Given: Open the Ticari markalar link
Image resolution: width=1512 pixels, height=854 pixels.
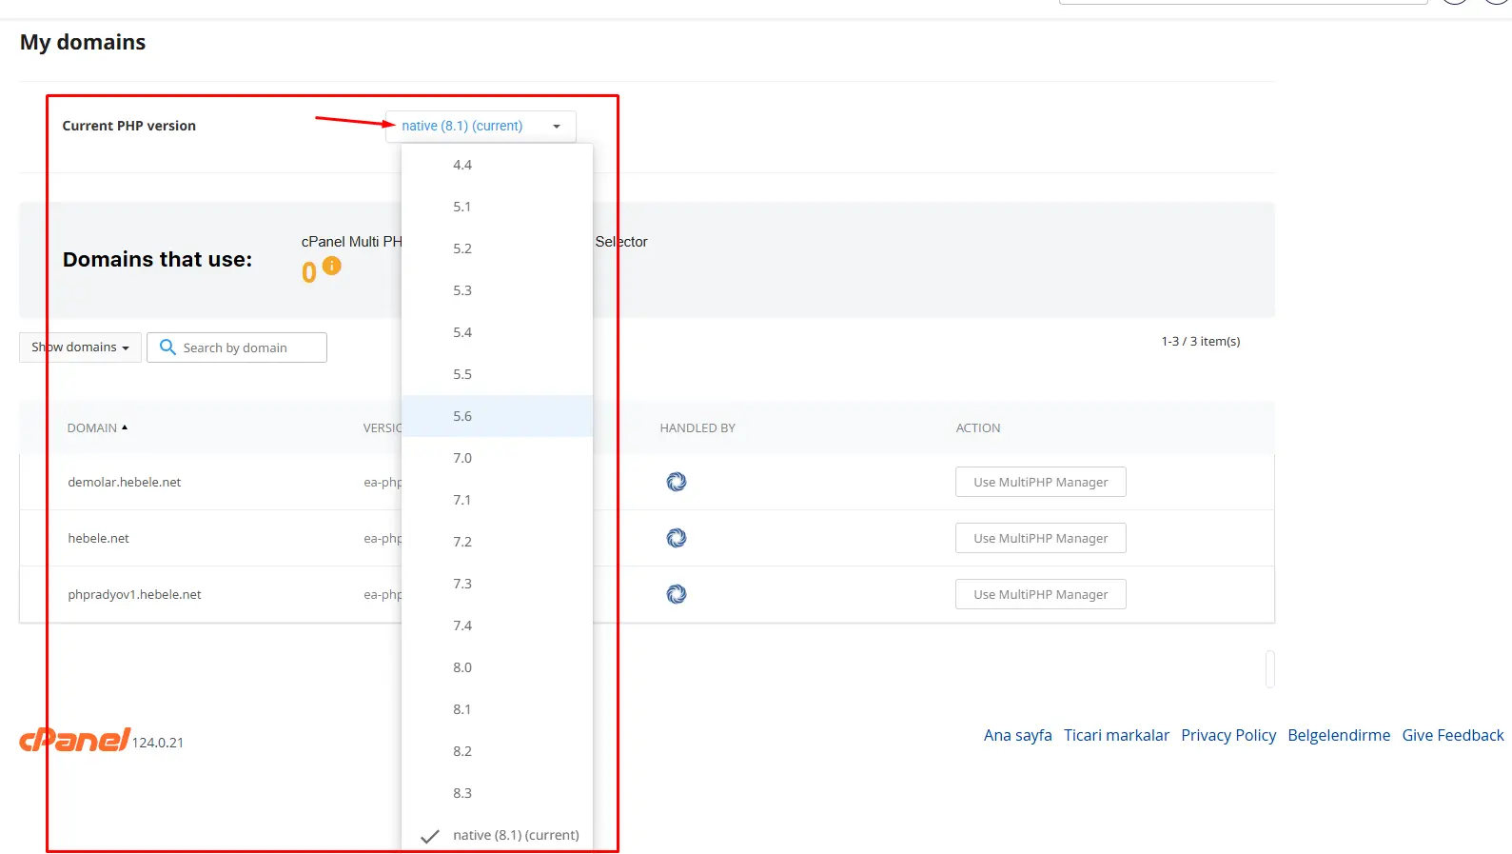Looking at the screenshot, I should [1117, 735].
